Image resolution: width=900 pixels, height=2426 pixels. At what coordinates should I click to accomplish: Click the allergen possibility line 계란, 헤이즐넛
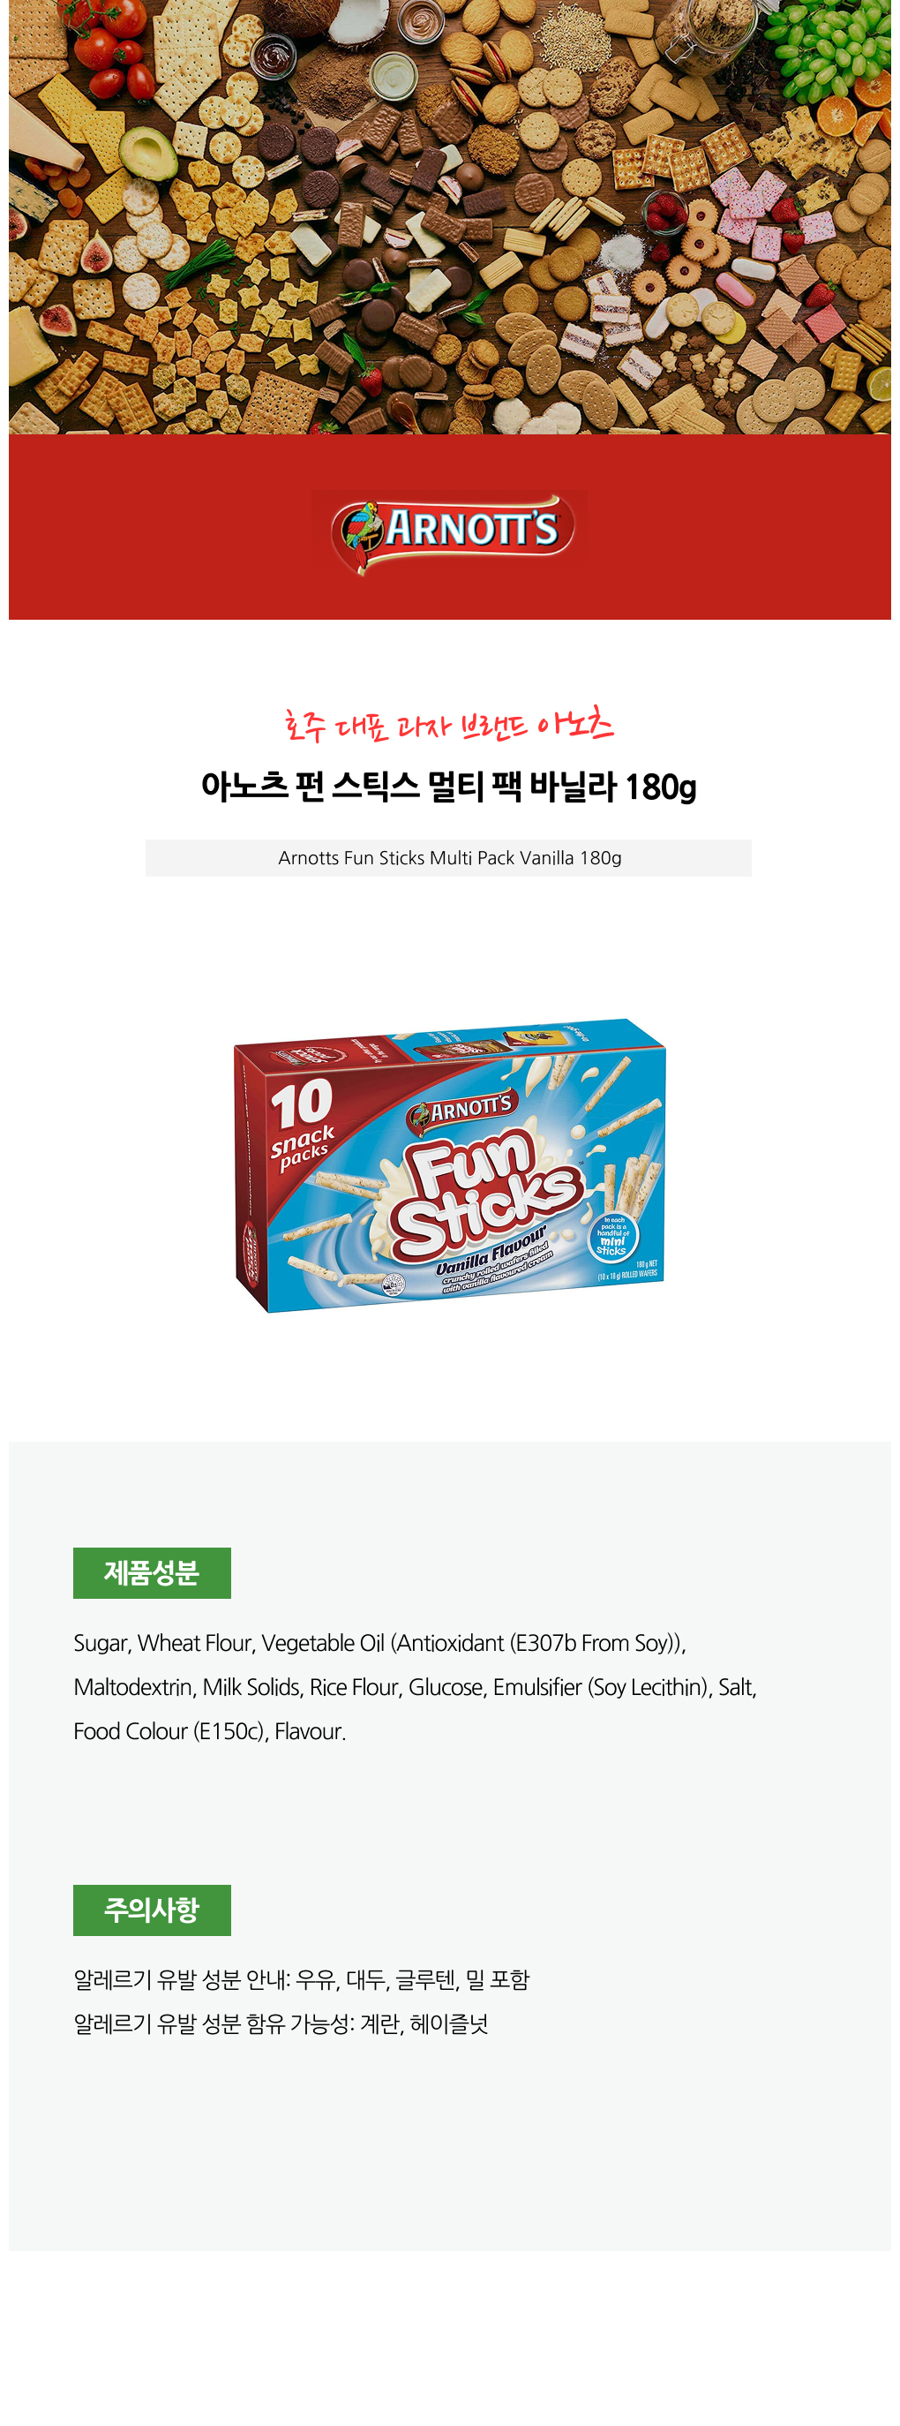pyautogui.click(x=281, y=2023)
